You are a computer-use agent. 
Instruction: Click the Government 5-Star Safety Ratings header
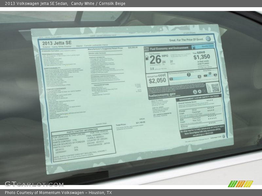[199, 96]
